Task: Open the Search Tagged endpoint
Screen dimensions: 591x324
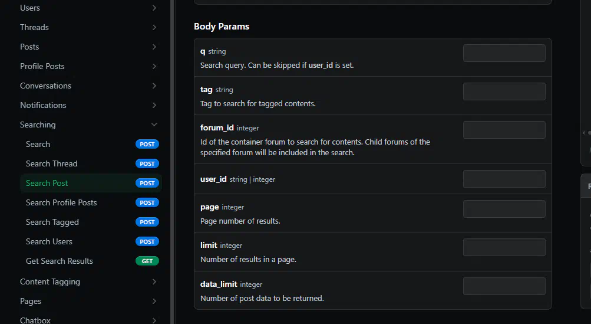Action: pyautogui.click(x=52, y=222)
